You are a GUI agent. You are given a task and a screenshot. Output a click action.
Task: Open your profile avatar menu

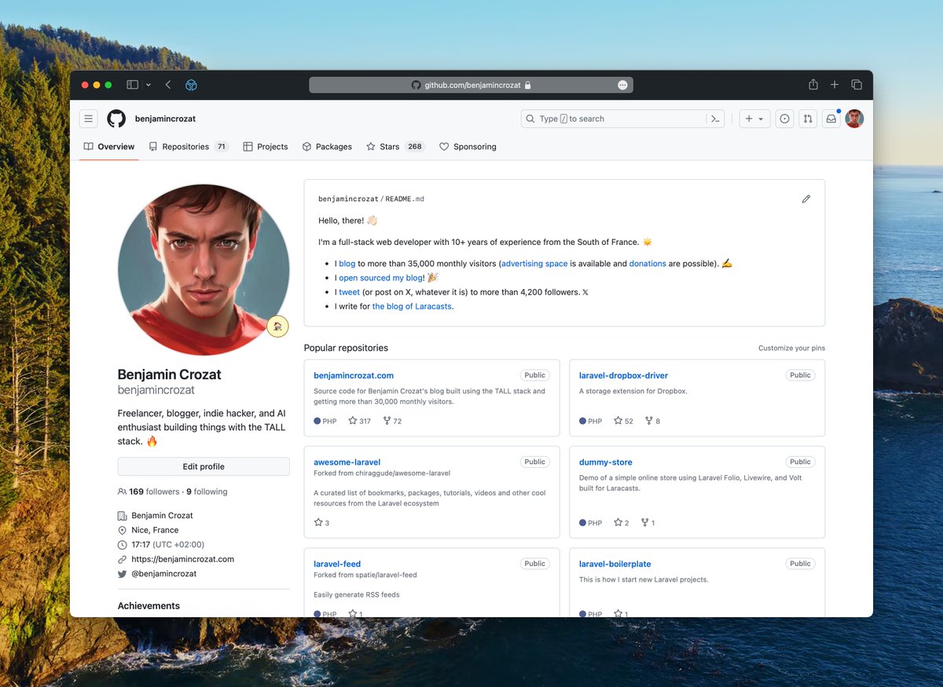[854, 118]
